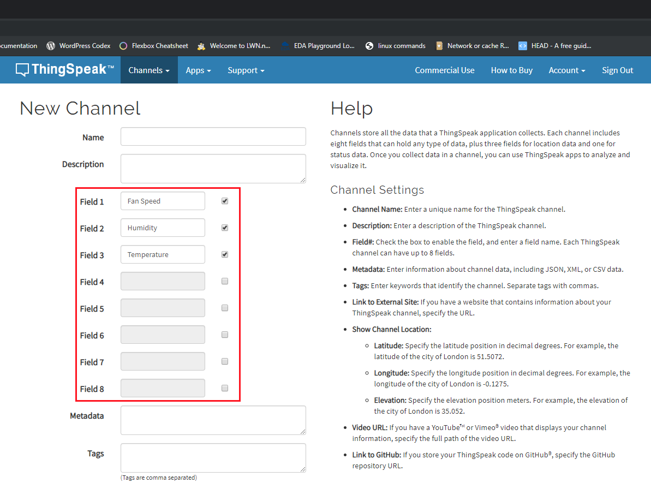Click the disabled Field 5 input box
This screenshot has height=483, width=651.
coord(163,308)
